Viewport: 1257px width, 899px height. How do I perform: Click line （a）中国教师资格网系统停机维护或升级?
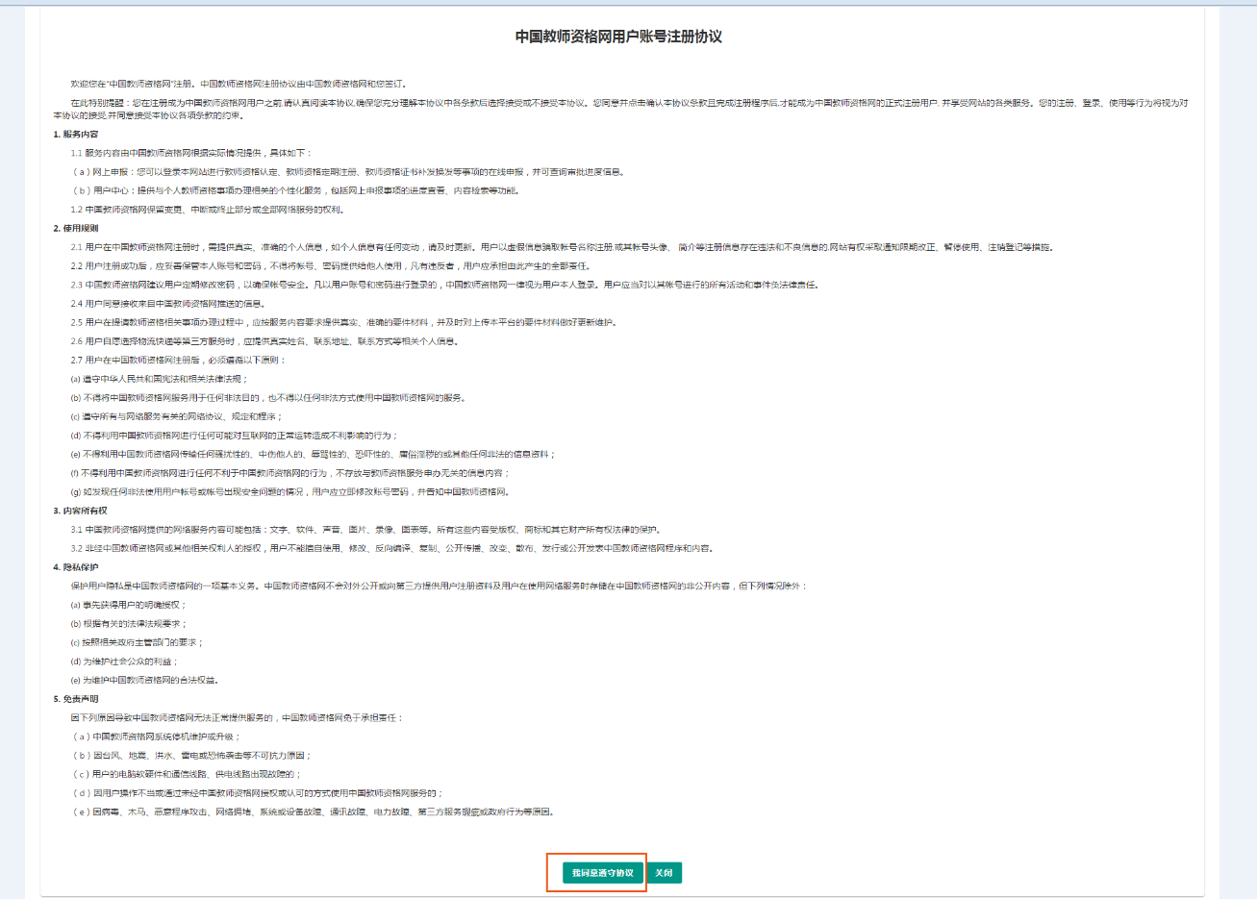click(x=156, y=737)
